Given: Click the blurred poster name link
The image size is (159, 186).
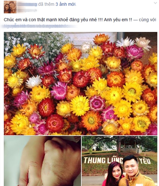Looking at the screenshot, I should [27, 4].
